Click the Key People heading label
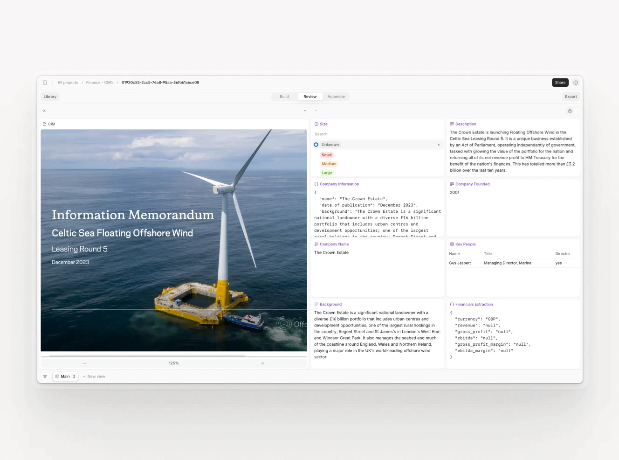Viewport: 619px width, 460px height. (465, 244)
